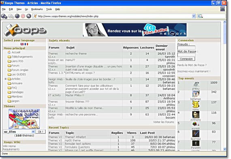
Task: Reload the page with the refresh button
Action: 17,16
